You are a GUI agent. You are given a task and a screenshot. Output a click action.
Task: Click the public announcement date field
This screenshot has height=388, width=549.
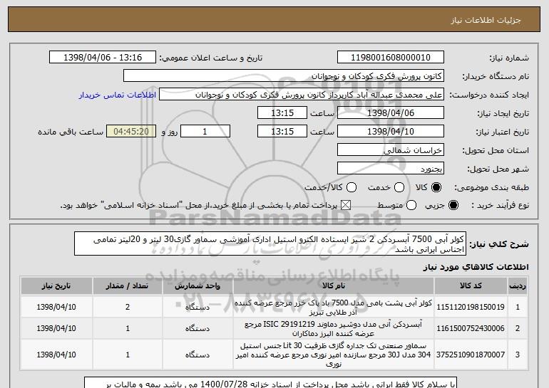coord(103,58)
